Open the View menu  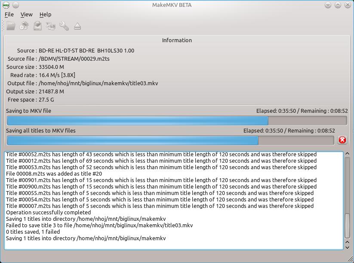(x=26, y=14)
